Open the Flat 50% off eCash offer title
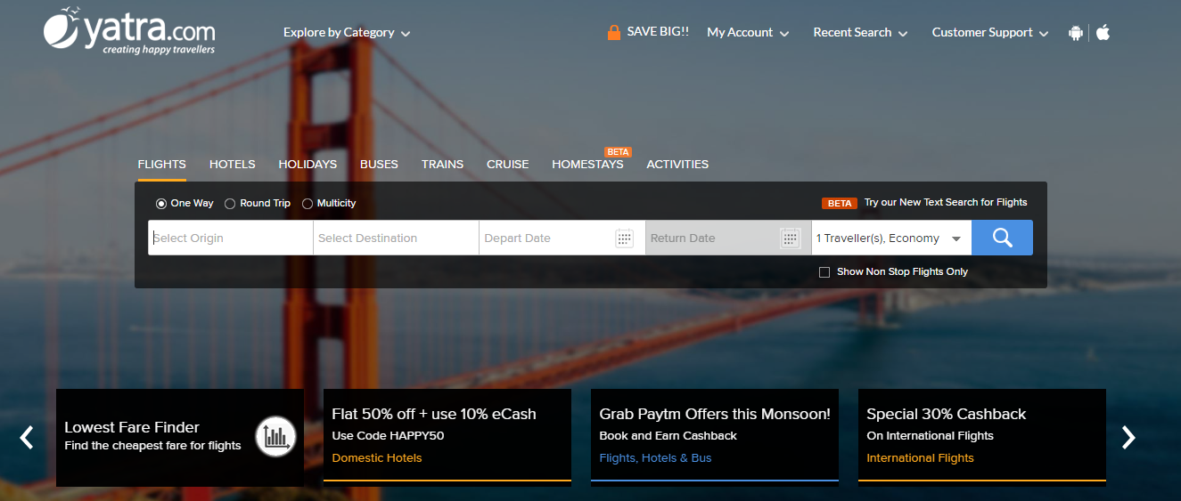The image size is (1181, 501). (x=434, y=414)
